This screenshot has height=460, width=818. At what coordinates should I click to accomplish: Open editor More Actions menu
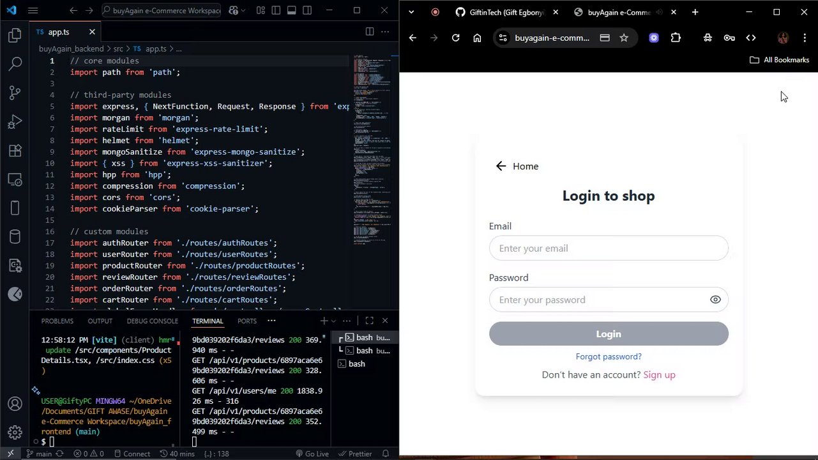coord(385,32)
